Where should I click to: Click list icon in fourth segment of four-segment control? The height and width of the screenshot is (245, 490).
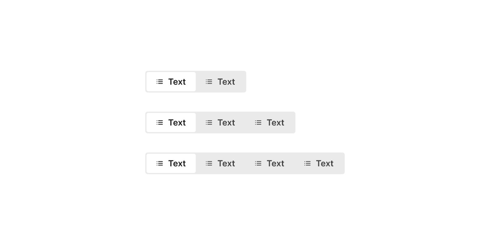tap(307, 163)
